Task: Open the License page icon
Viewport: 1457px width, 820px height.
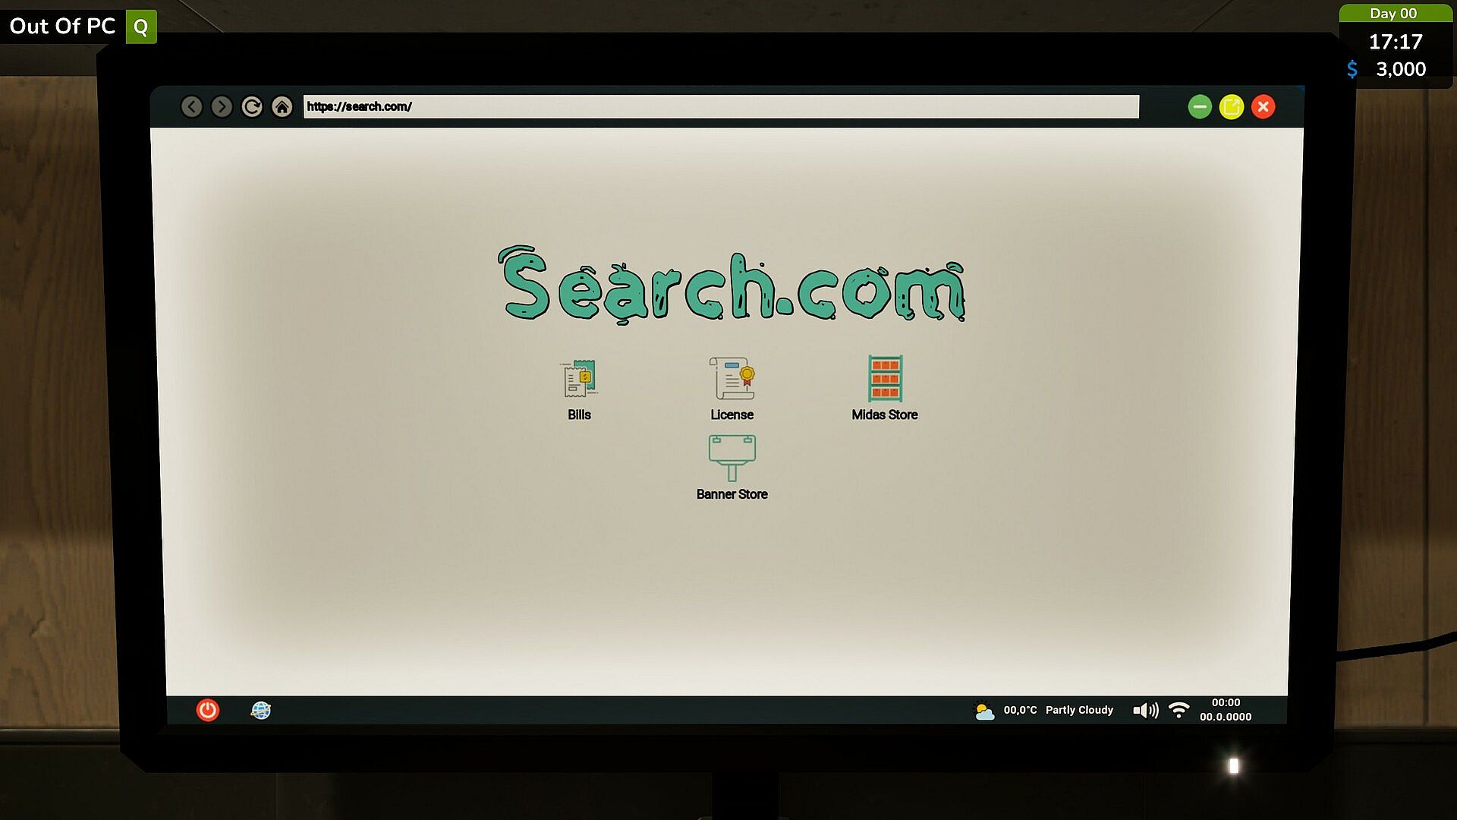Action: click(732, 378)
